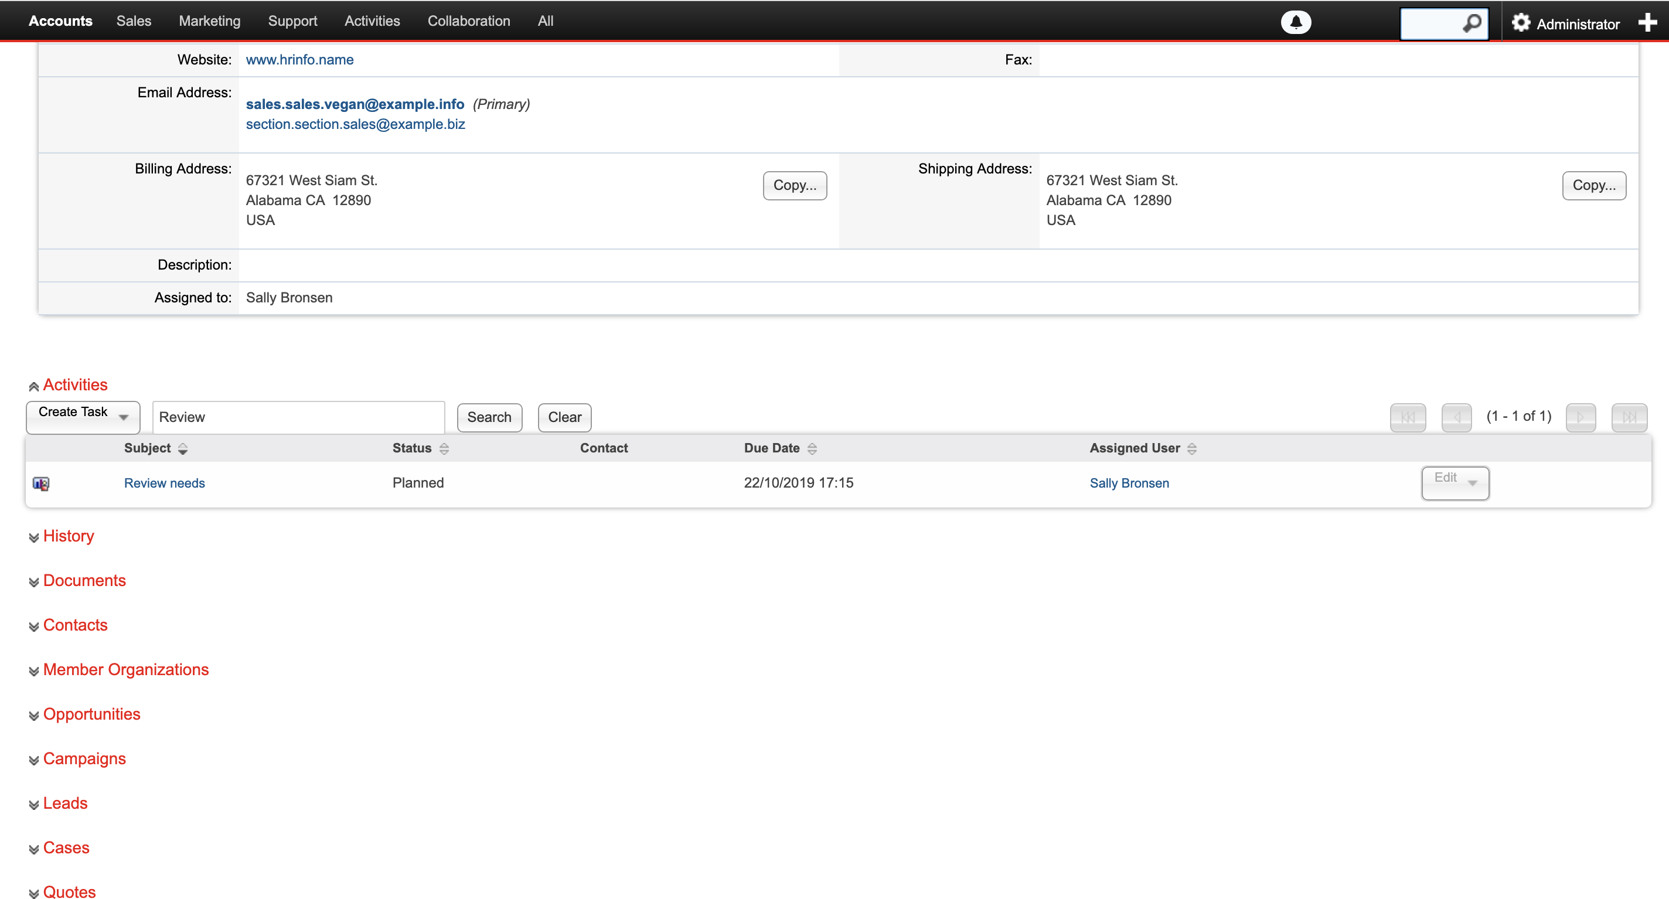Click the previous page arrow in Activities
This screenshot has width=1669, height=899.
[1456, 417]
